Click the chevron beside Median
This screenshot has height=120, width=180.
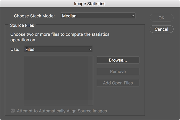[x=133, y=16]
